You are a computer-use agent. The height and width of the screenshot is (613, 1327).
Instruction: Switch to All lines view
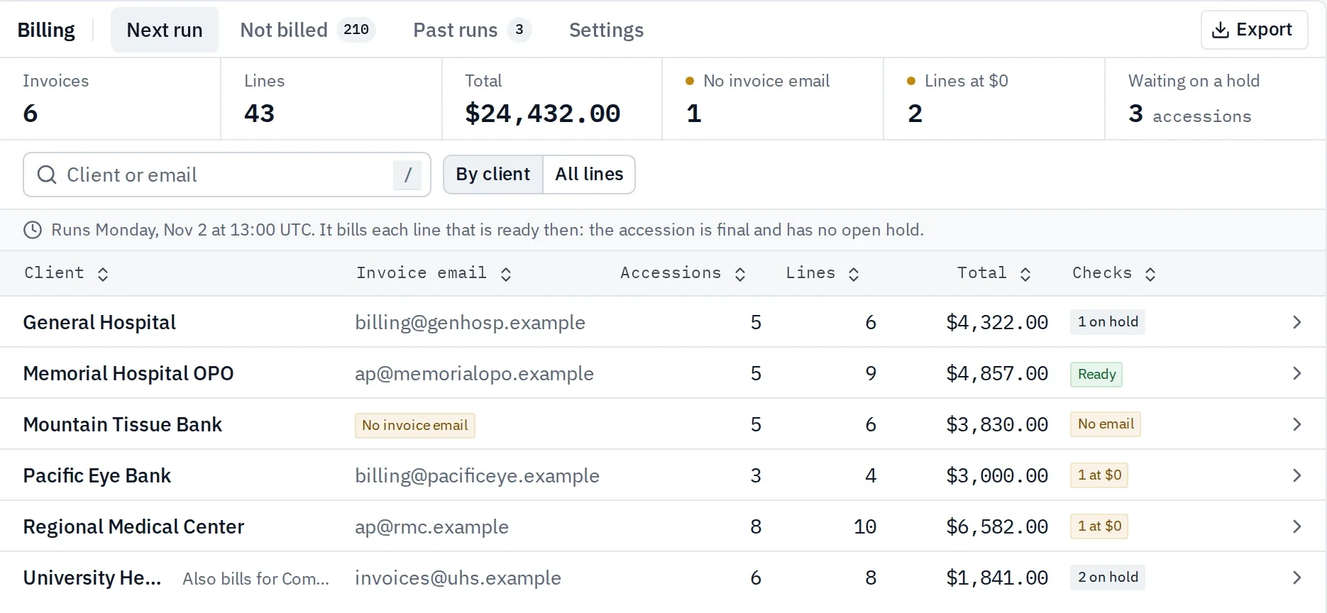(589, 175)
